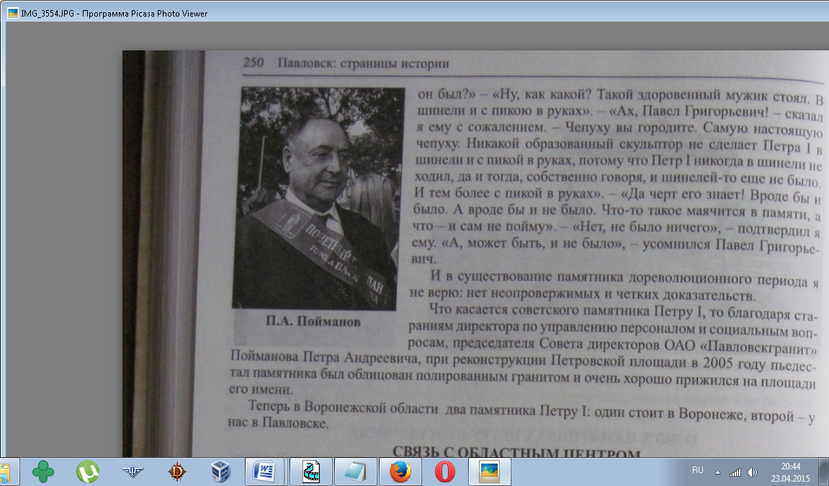Image resolution: width=829 pixels, height=486 pixels.
Task: Switch to Firefox in taskbar
Action: point(400,471)
